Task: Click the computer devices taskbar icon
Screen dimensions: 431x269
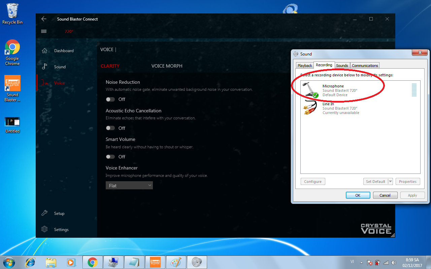Action: tap(113, 262)
